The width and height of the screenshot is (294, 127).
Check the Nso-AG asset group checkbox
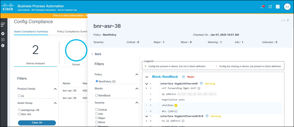point(19,114)
